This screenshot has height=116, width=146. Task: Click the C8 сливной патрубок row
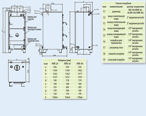click(123, 54)
